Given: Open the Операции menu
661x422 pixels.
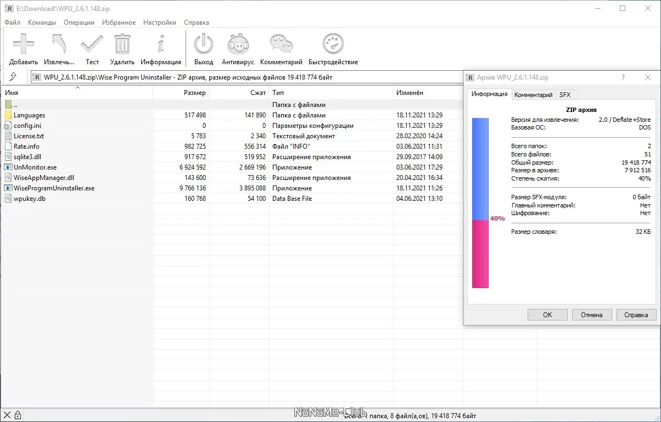Looking at the screenshot, I should [79, 22].
